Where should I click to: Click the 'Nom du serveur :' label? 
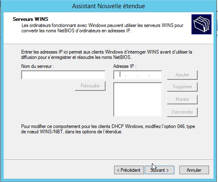(37, 66)
